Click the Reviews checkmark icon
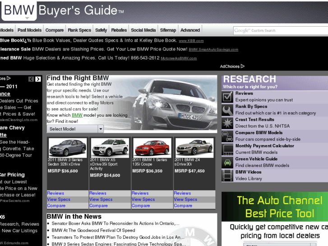The height and width of the screenshot is (246, 328). click(227, 97)
